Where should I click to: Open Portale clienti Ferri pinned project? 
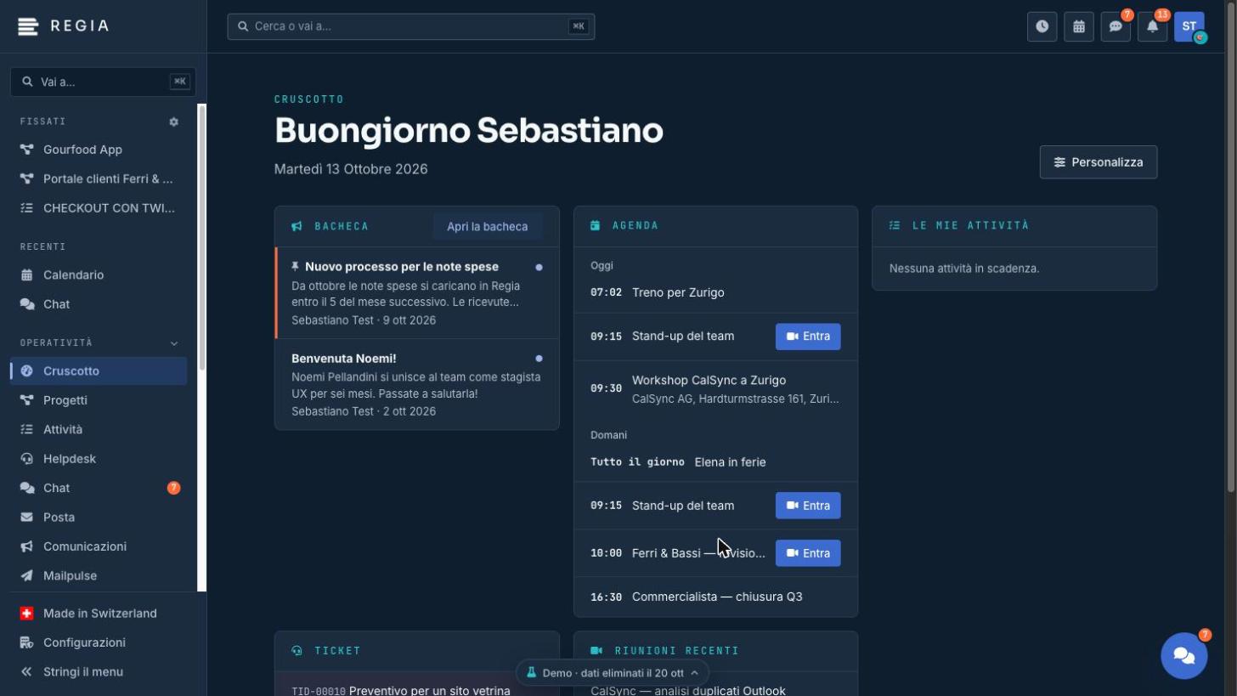[x=99, y=178]
